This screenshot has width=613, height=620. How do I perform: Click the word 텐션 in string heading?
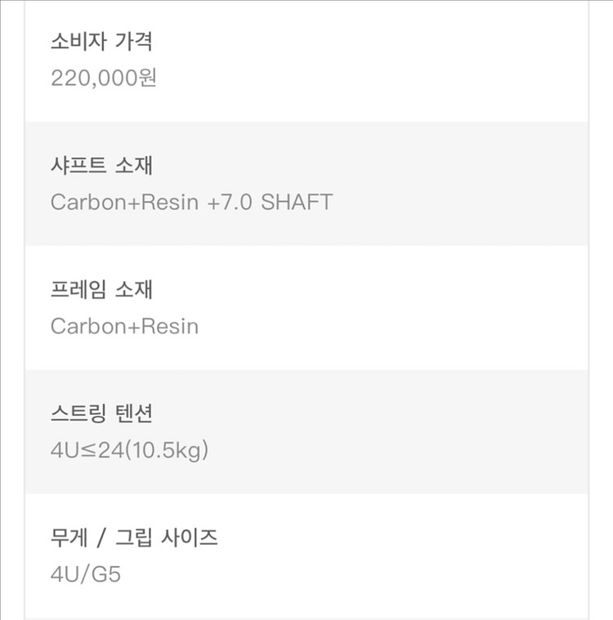point(134,413)
